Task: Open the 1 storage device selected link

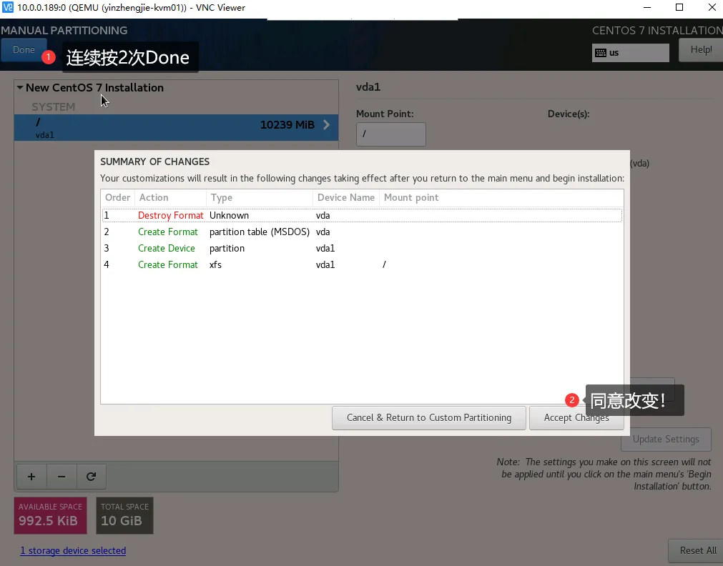Action: click(x=73, y=551)
